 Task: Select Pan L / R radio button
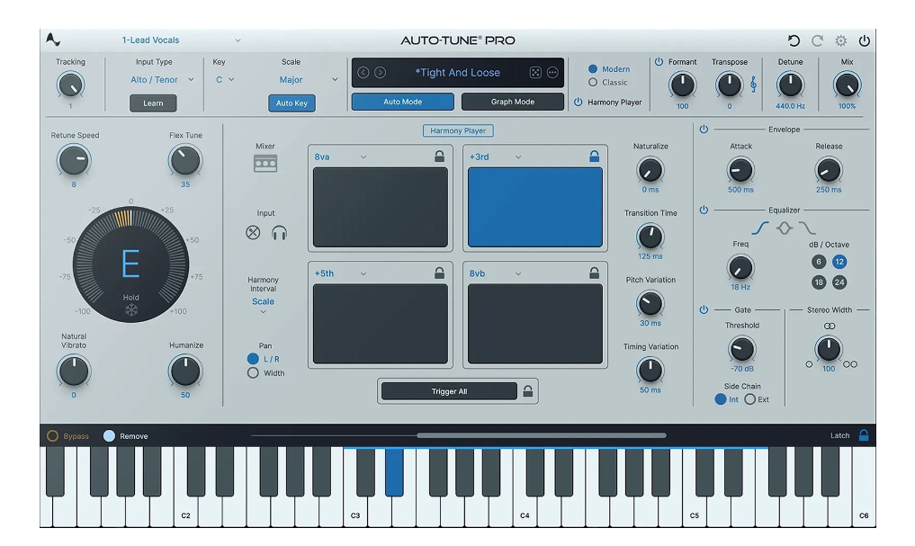click(x=253, y=359)
